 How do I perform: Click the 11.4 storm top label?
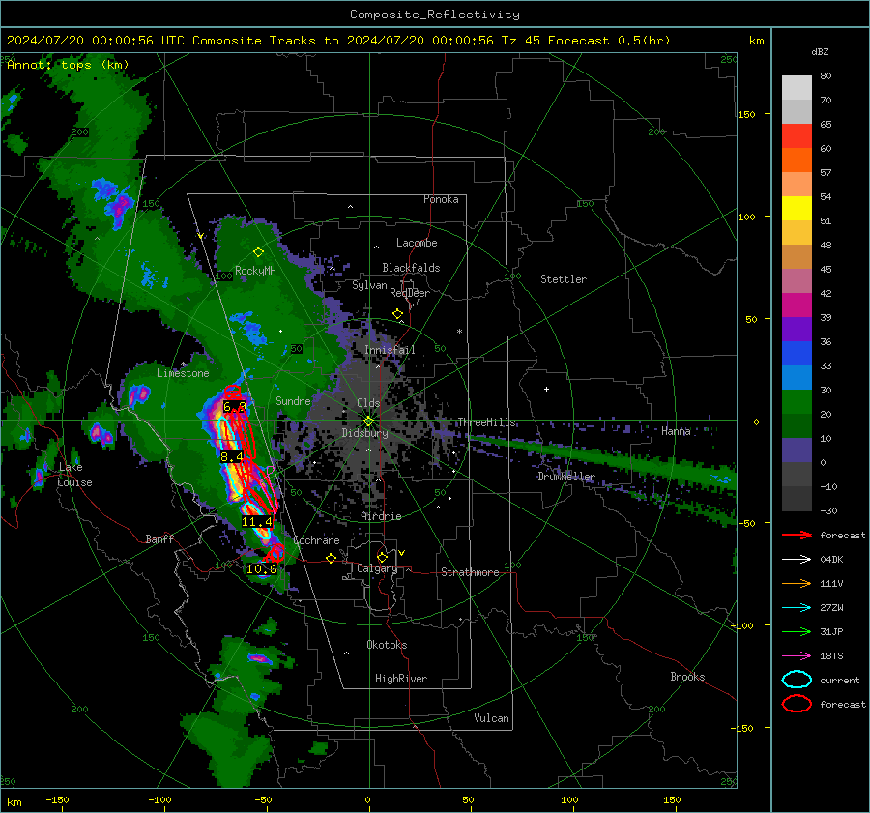[x=257, y=522]
